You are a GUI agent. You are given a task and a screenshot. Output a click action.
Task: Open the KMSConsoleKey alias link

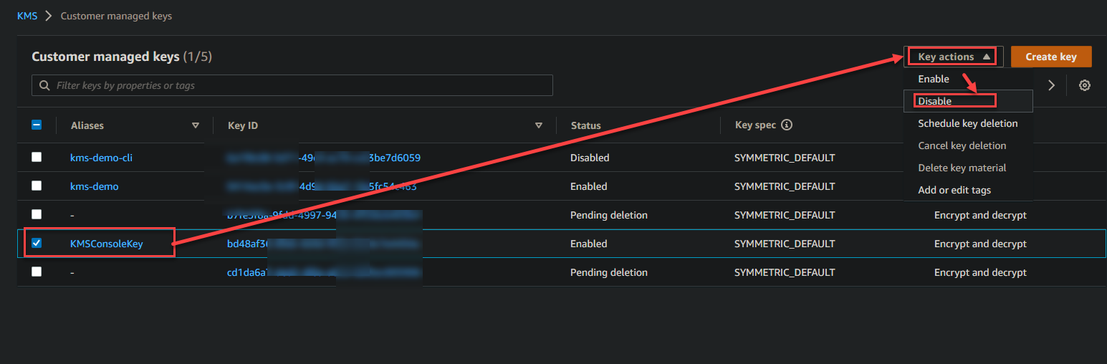106,244
